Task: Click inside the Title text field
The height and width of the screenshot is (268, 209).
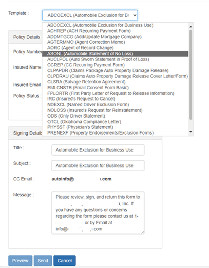Action: pos(98,150)
